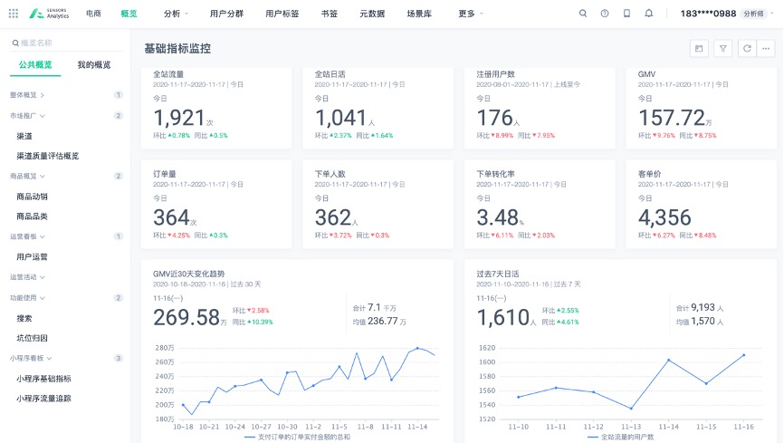The height and width of the screenshot is (443, 784).
Task: Click the 全站流量 card title
Action: [x=168, y=74]
